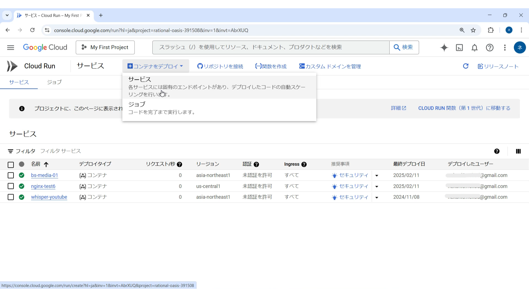The width and height of the screenshot is (529, 297).
Task: Open the whisper-youtube service link
Action: click(49, 197)
